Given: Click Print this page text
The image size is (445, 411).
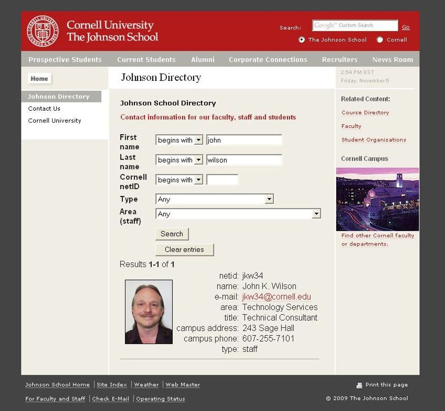Looking at the screenshot, I should click(387, 385).
